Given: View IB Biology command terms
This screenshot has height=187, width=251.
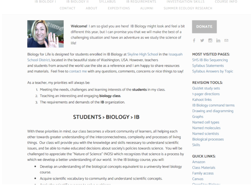Looking at the screenshot, I should point(213,105).
